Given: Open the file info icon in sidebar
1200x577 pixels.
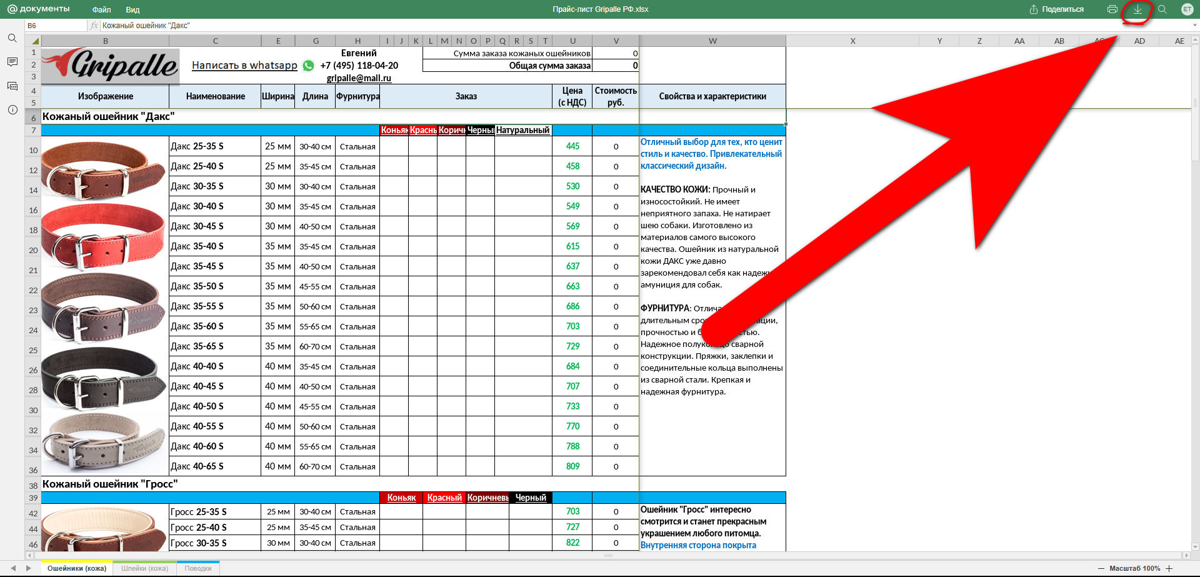Looking at the screenshot, I should 12,109.
